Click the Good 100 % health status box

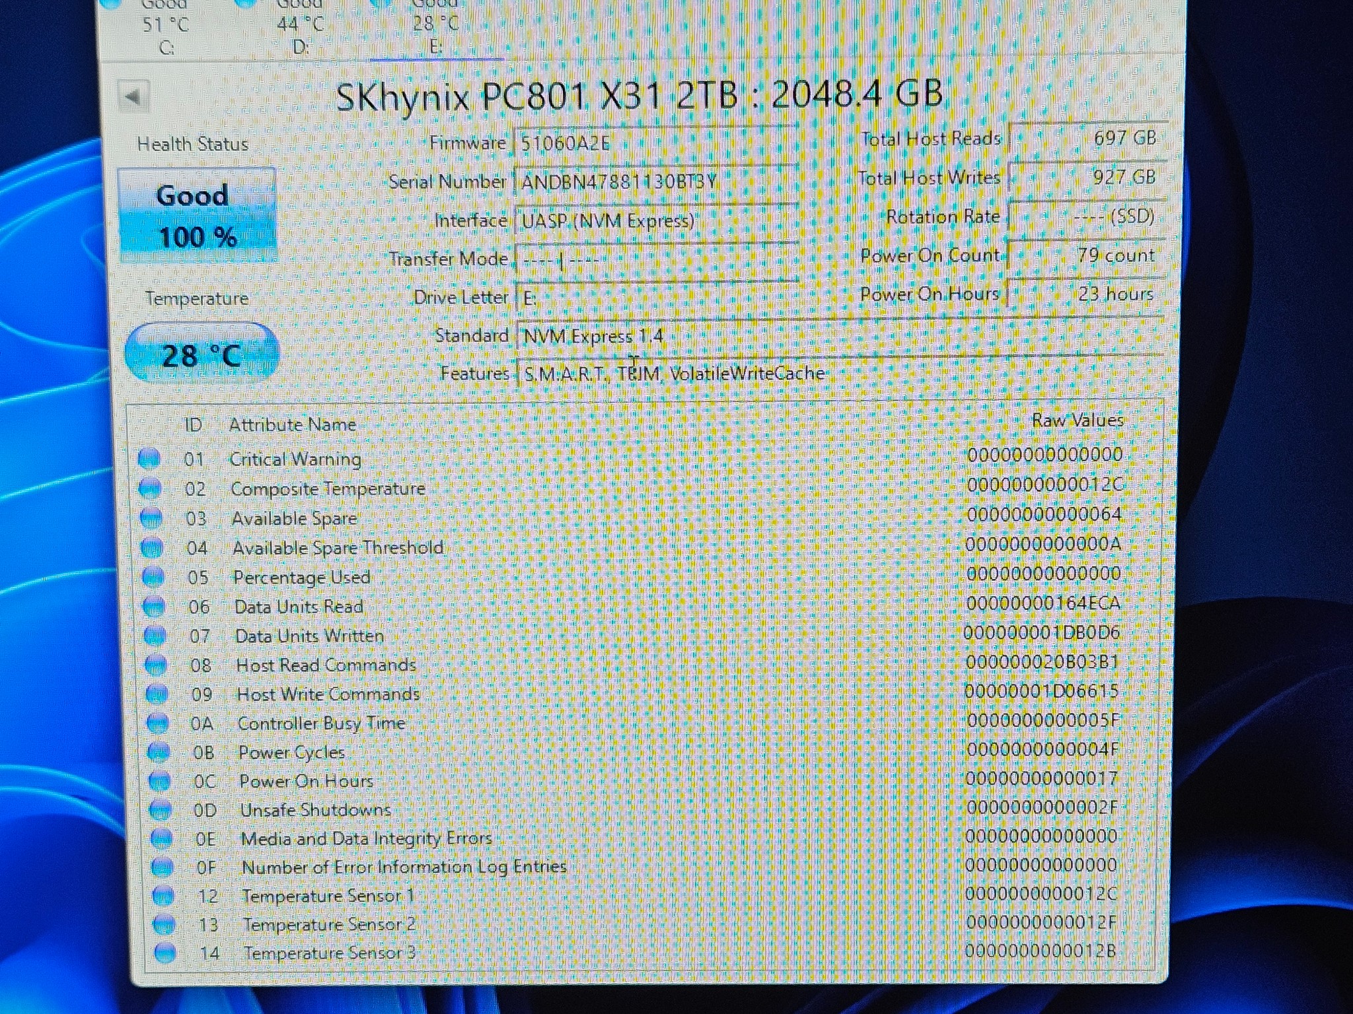(197, 216)
